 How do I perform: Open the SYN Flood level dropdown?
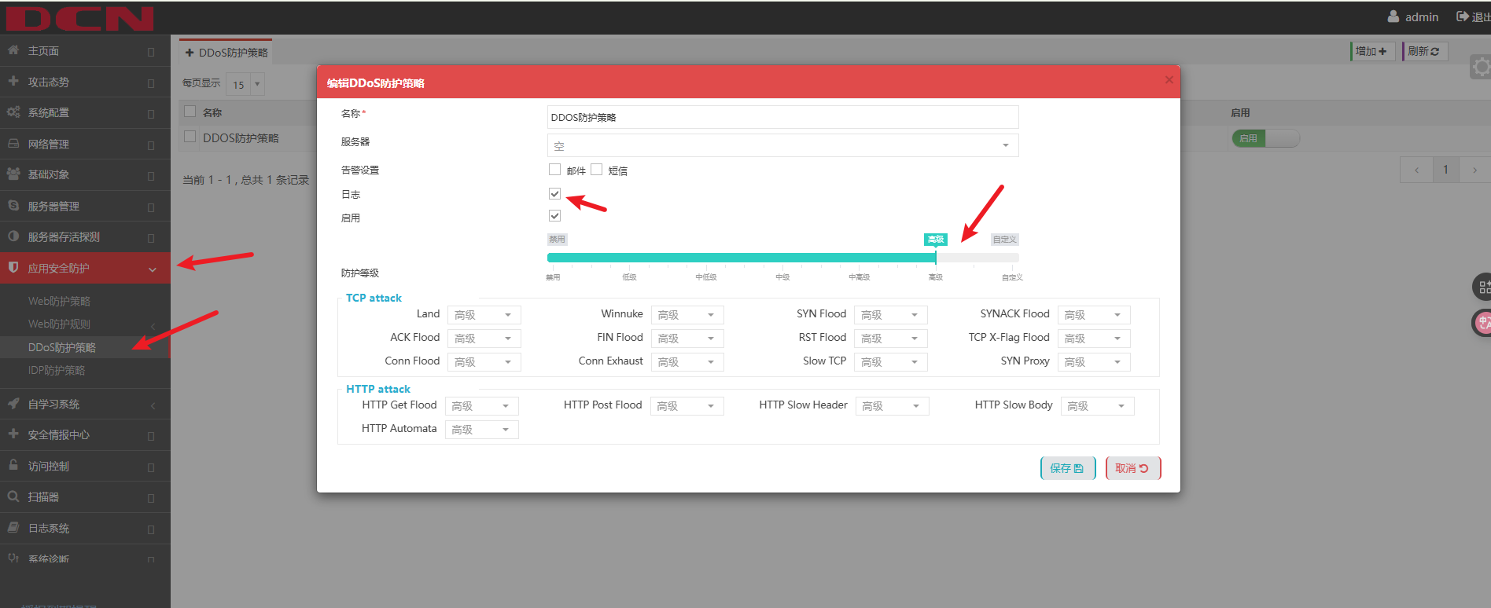tap(890, 315)
